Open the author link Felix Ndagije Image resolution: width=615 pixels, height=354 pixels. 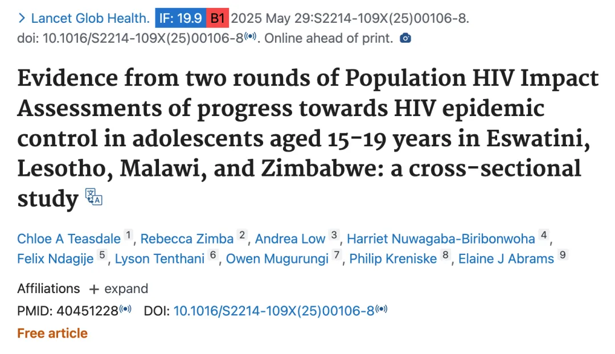pyautogui.click(x=55, y=259)
